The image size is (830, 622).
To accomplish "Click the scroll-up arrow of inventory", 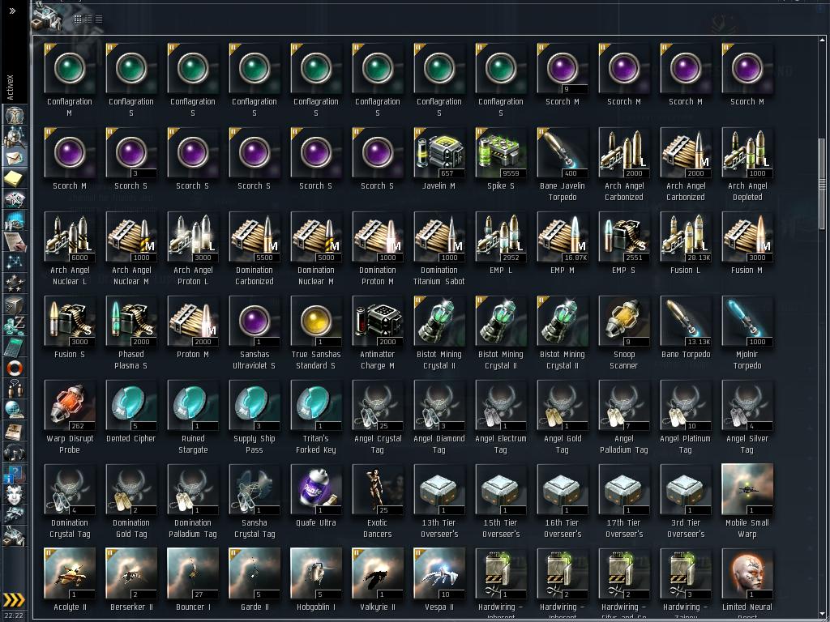I will [822, 40].
